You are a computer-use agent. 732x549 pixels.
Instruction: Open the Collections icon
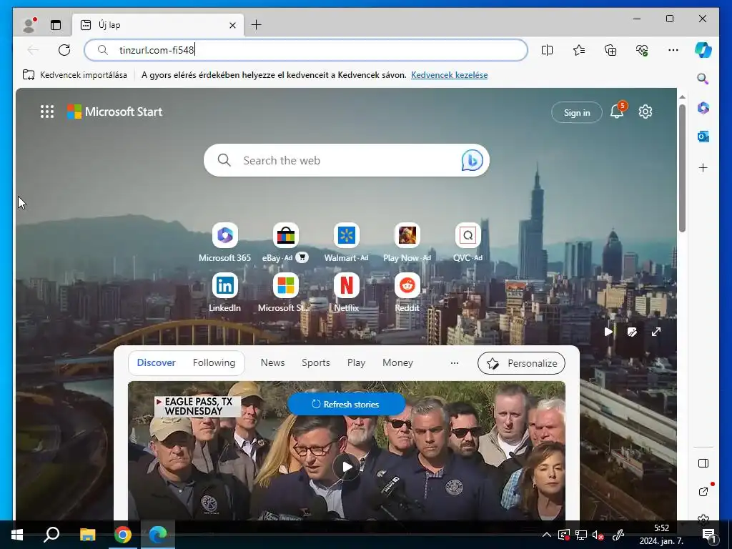pyautogui.click(x=610, y=50)
